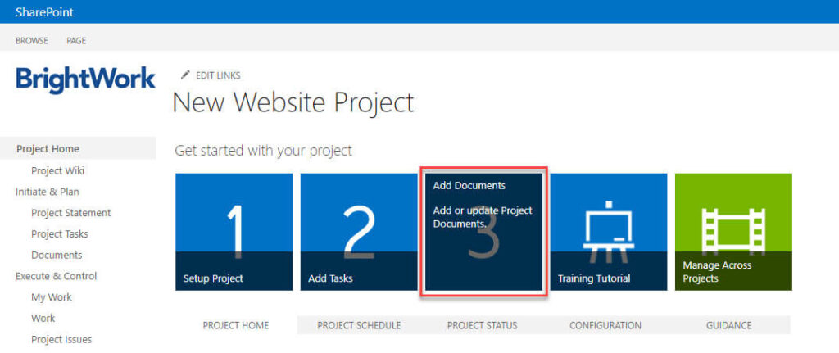Click the Add Documents number 3 tile
The height and width of the screenshot is (353, 839).
[x=483, y=232]
